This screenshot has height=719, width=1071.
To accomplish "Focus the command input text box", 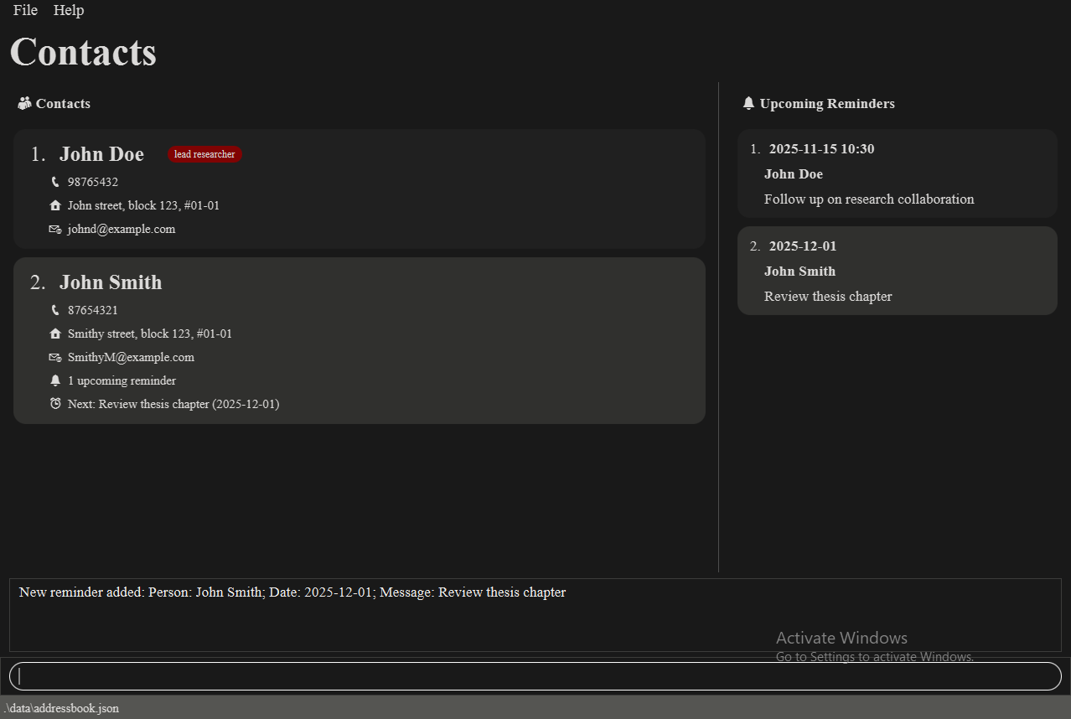I will coord(535,676).
